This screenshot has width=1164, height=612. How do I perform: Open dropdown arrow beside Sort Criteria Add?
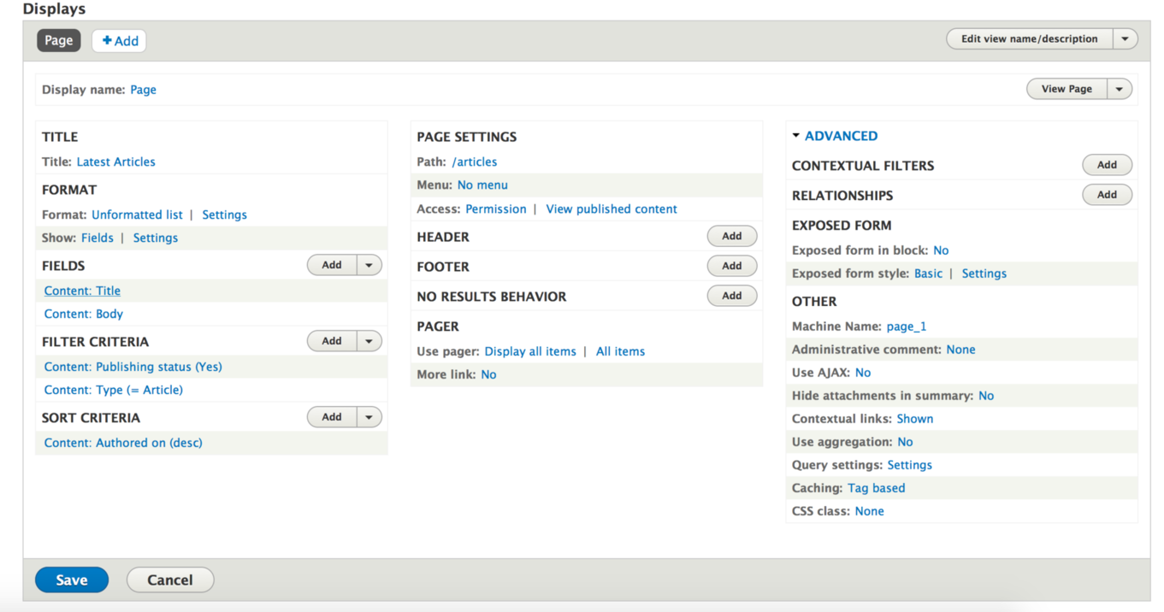tap(369, 417)
